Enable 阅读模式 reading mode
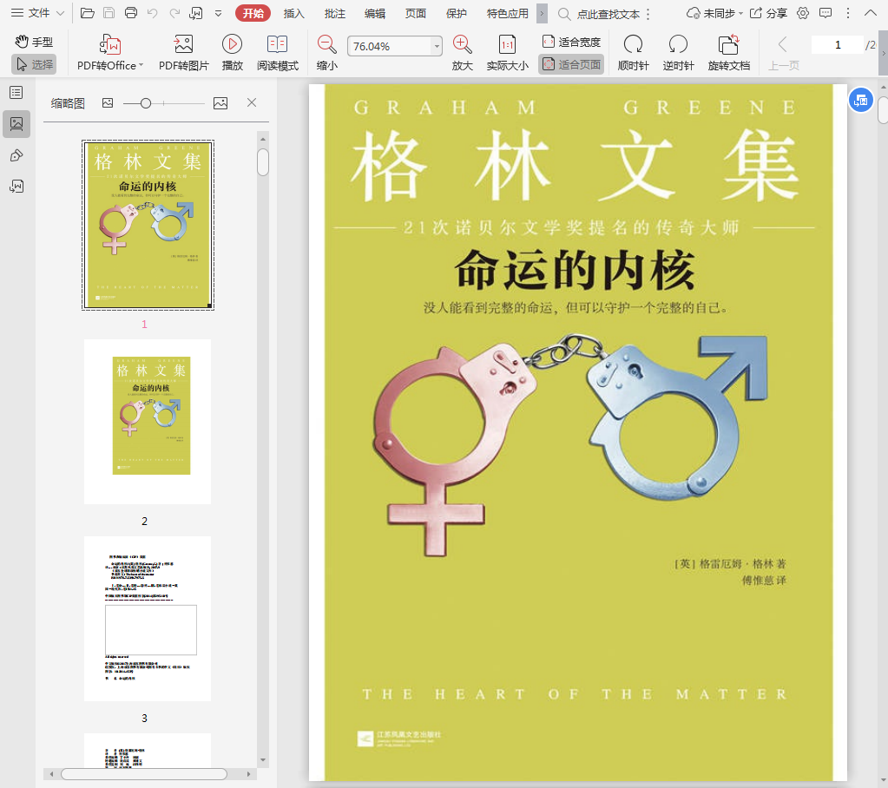Viewport: 888px width, 788px height. point(278,52)
